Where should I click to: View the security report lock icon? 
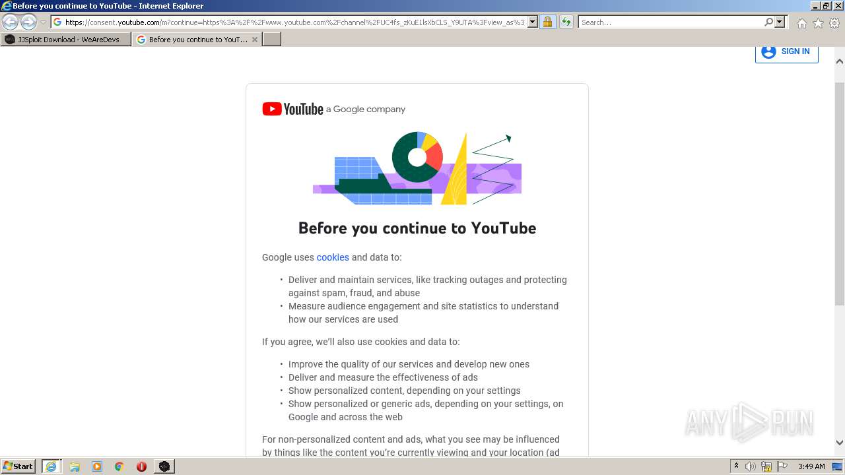[547, 22]
